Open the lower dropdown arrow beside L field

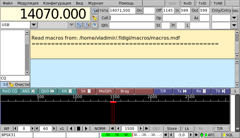pos(234,25)
